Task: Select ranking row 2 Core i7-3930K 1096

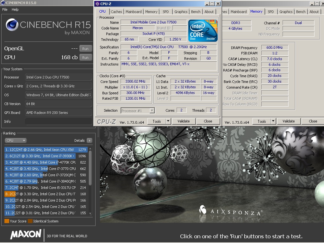Action: [x=46, y=156]
